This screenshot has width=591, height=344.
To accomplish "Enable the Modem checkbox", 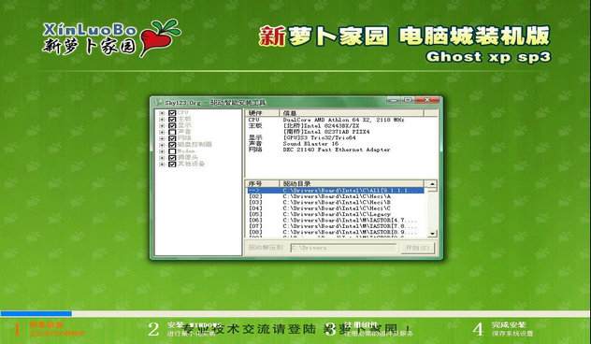I will 172,151.
